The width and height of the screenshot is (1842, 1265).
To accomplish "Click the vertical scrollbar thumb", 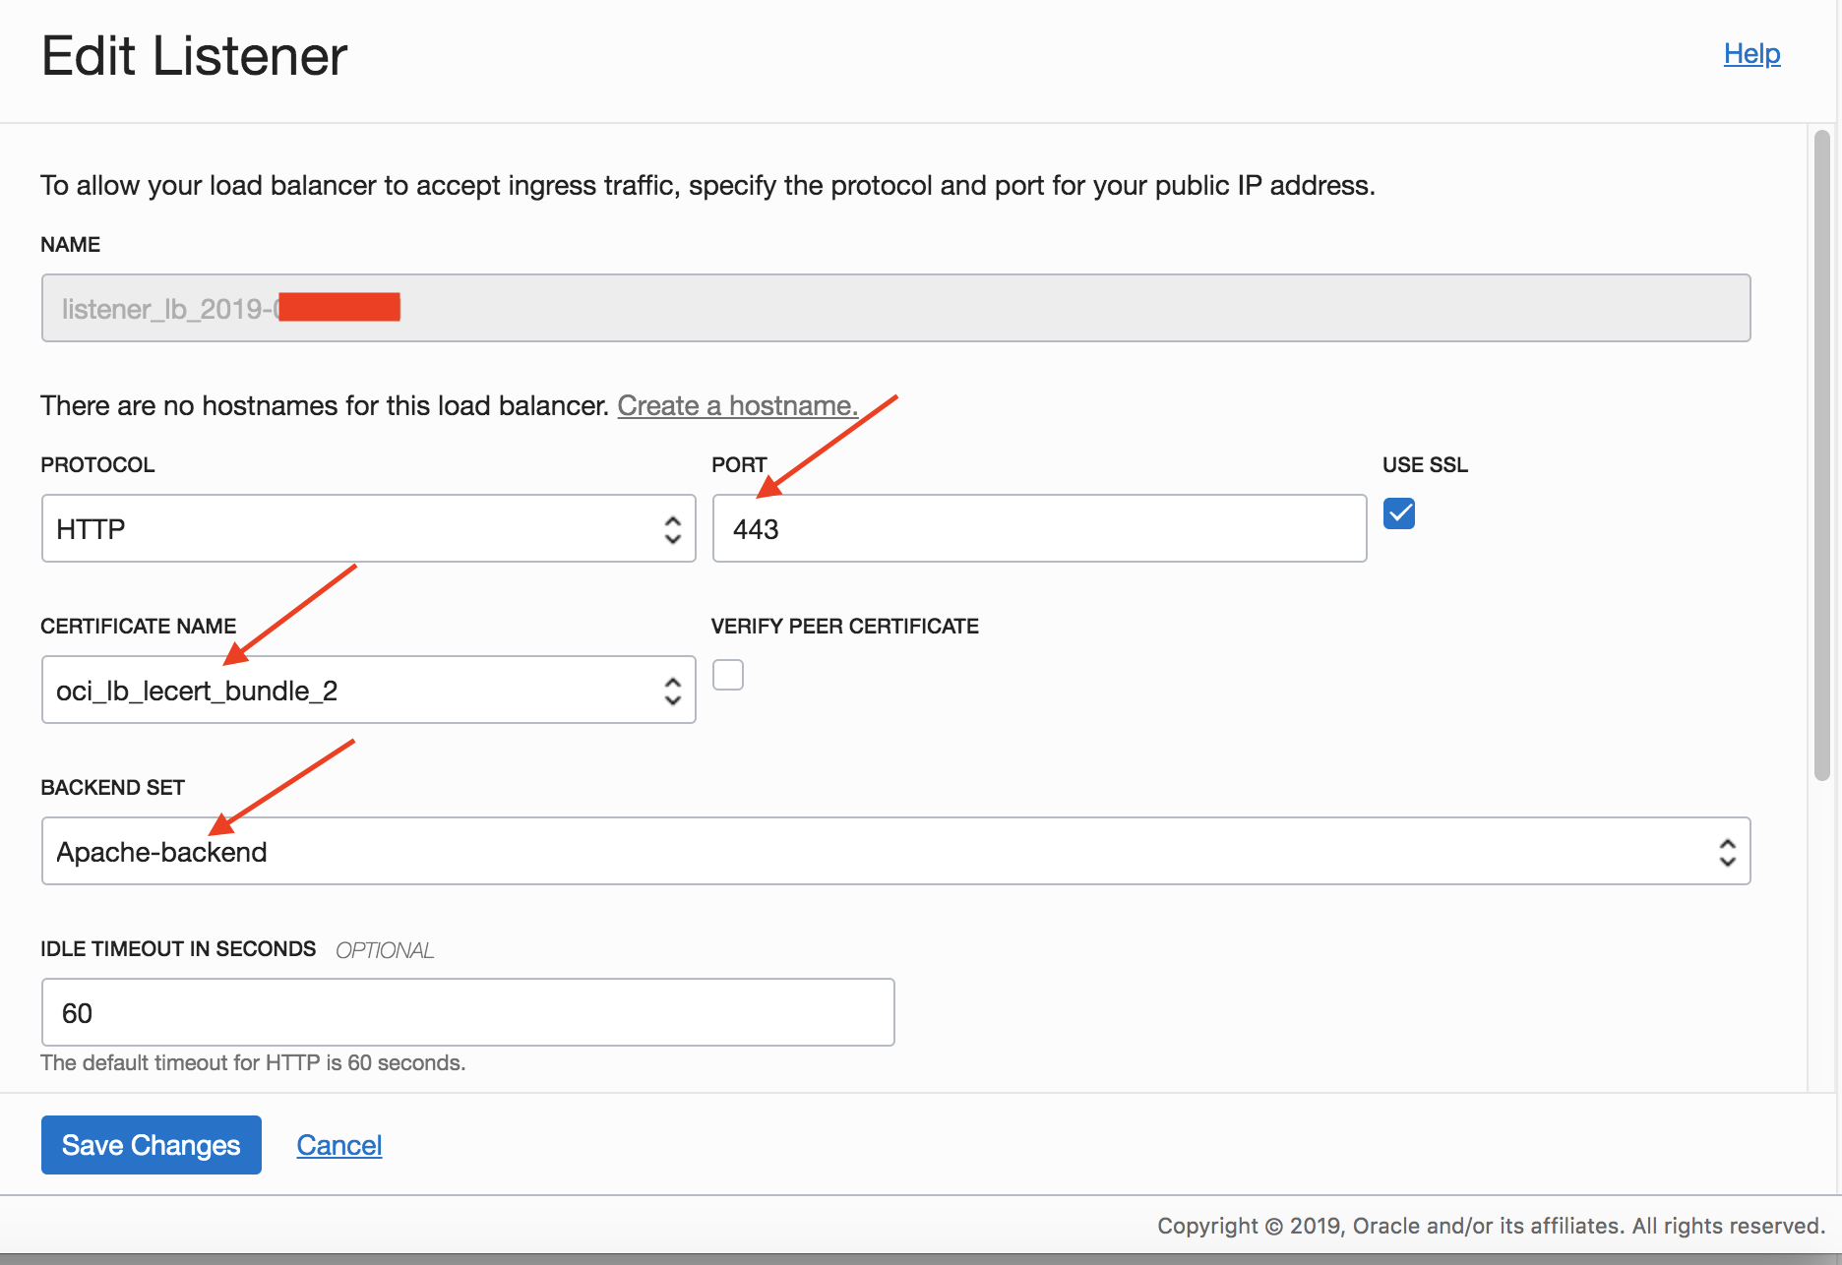I will 1821,452.
